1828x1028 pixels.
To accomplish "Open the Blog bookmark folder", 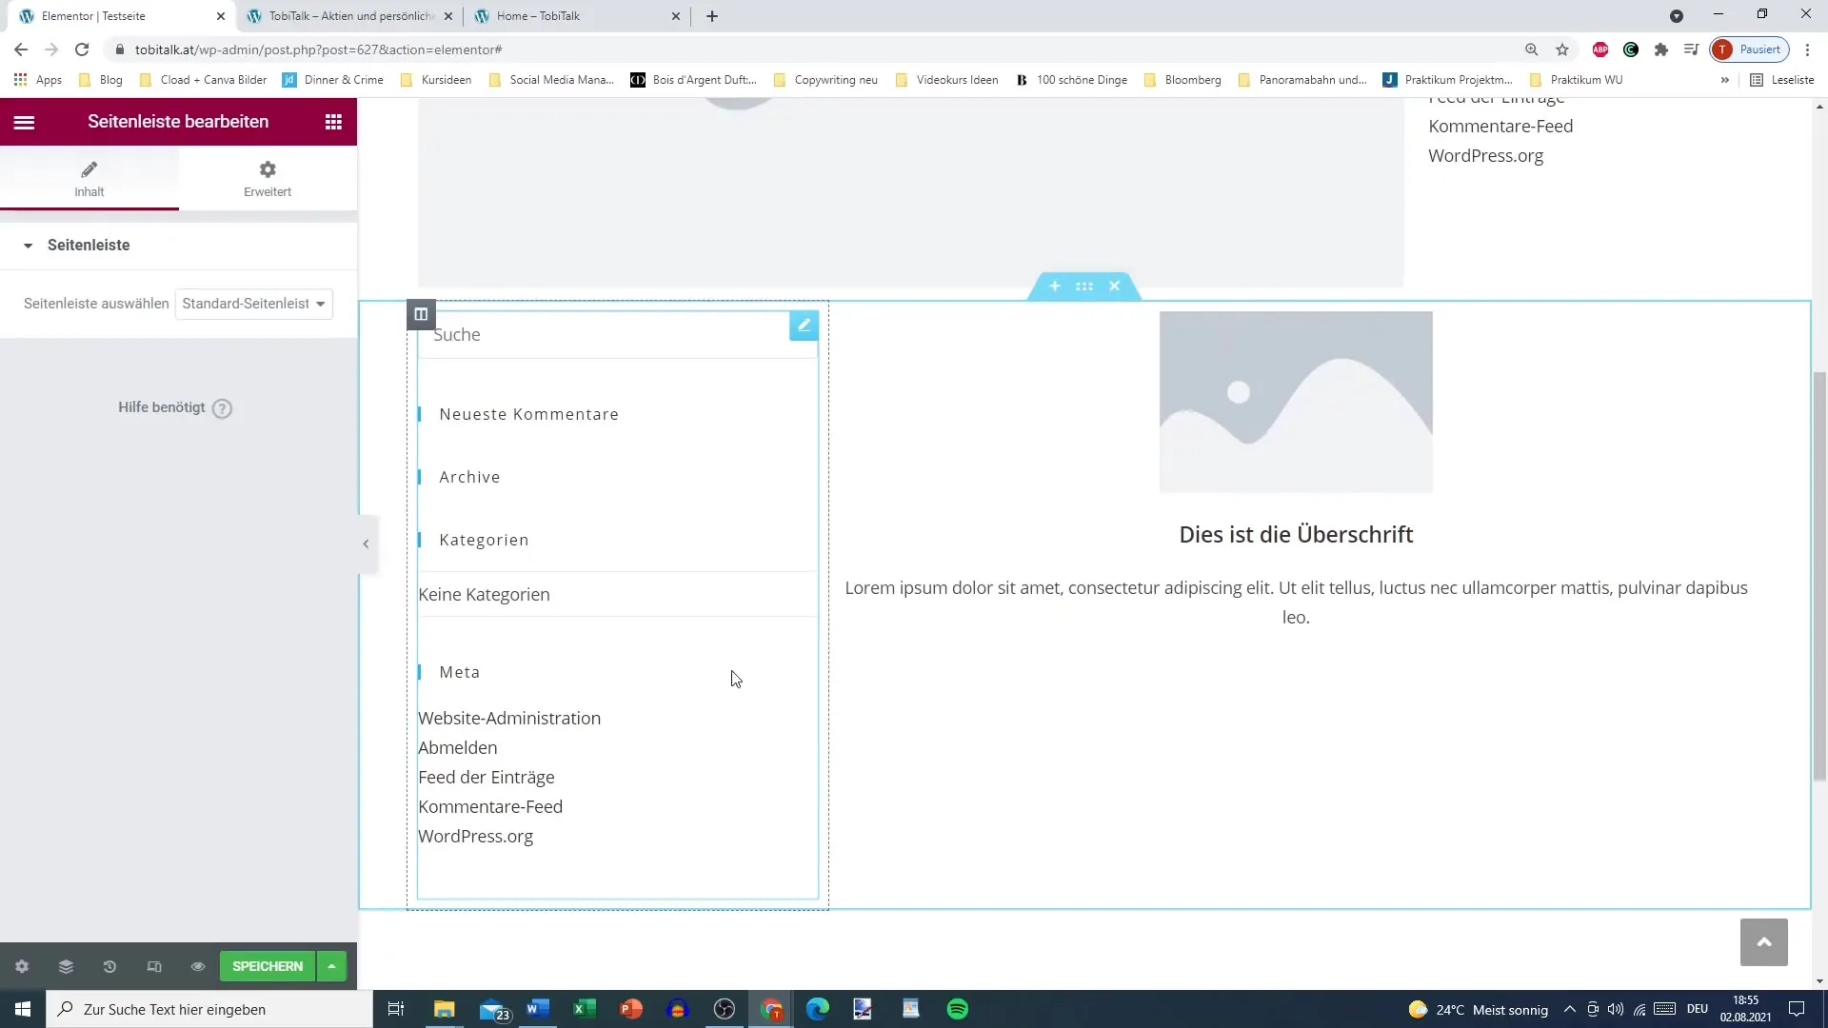I will point(101,80).
